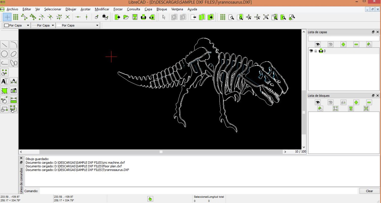Select the Line tool in the left toolbar
The width and height of the screenshot is (381, 203).
click(x=4, y=45)
